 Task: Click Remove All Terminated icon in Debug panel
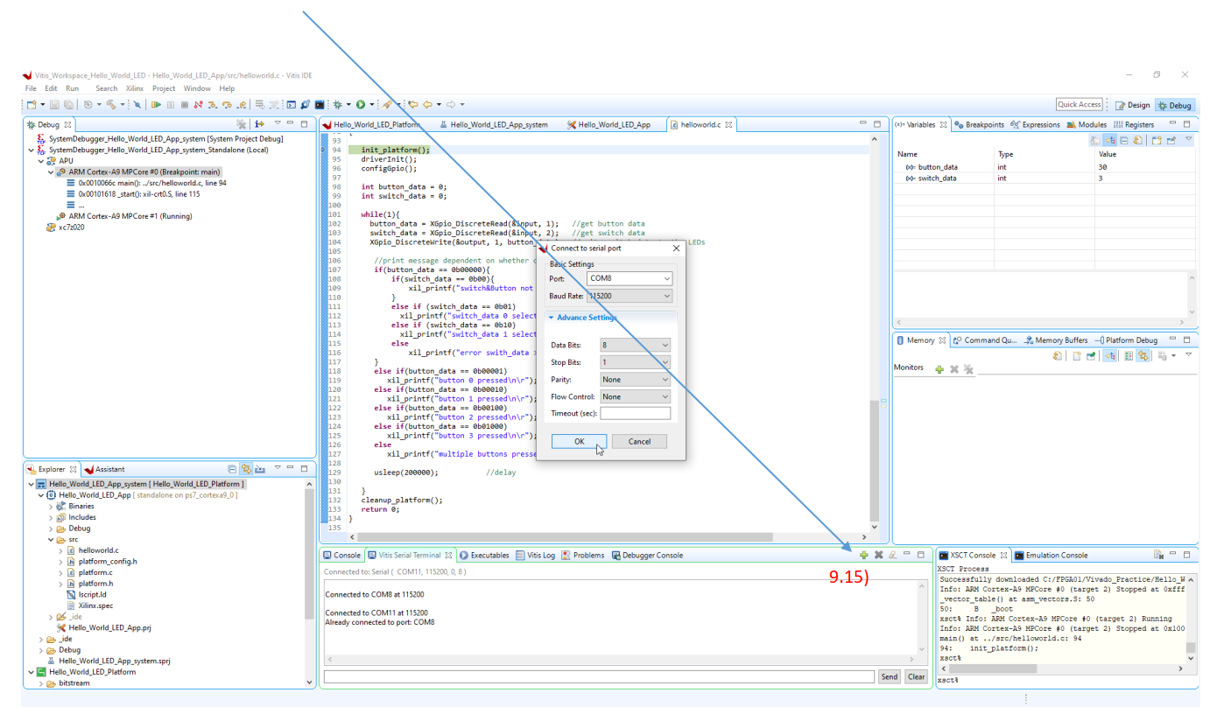[x=241, y=124]
